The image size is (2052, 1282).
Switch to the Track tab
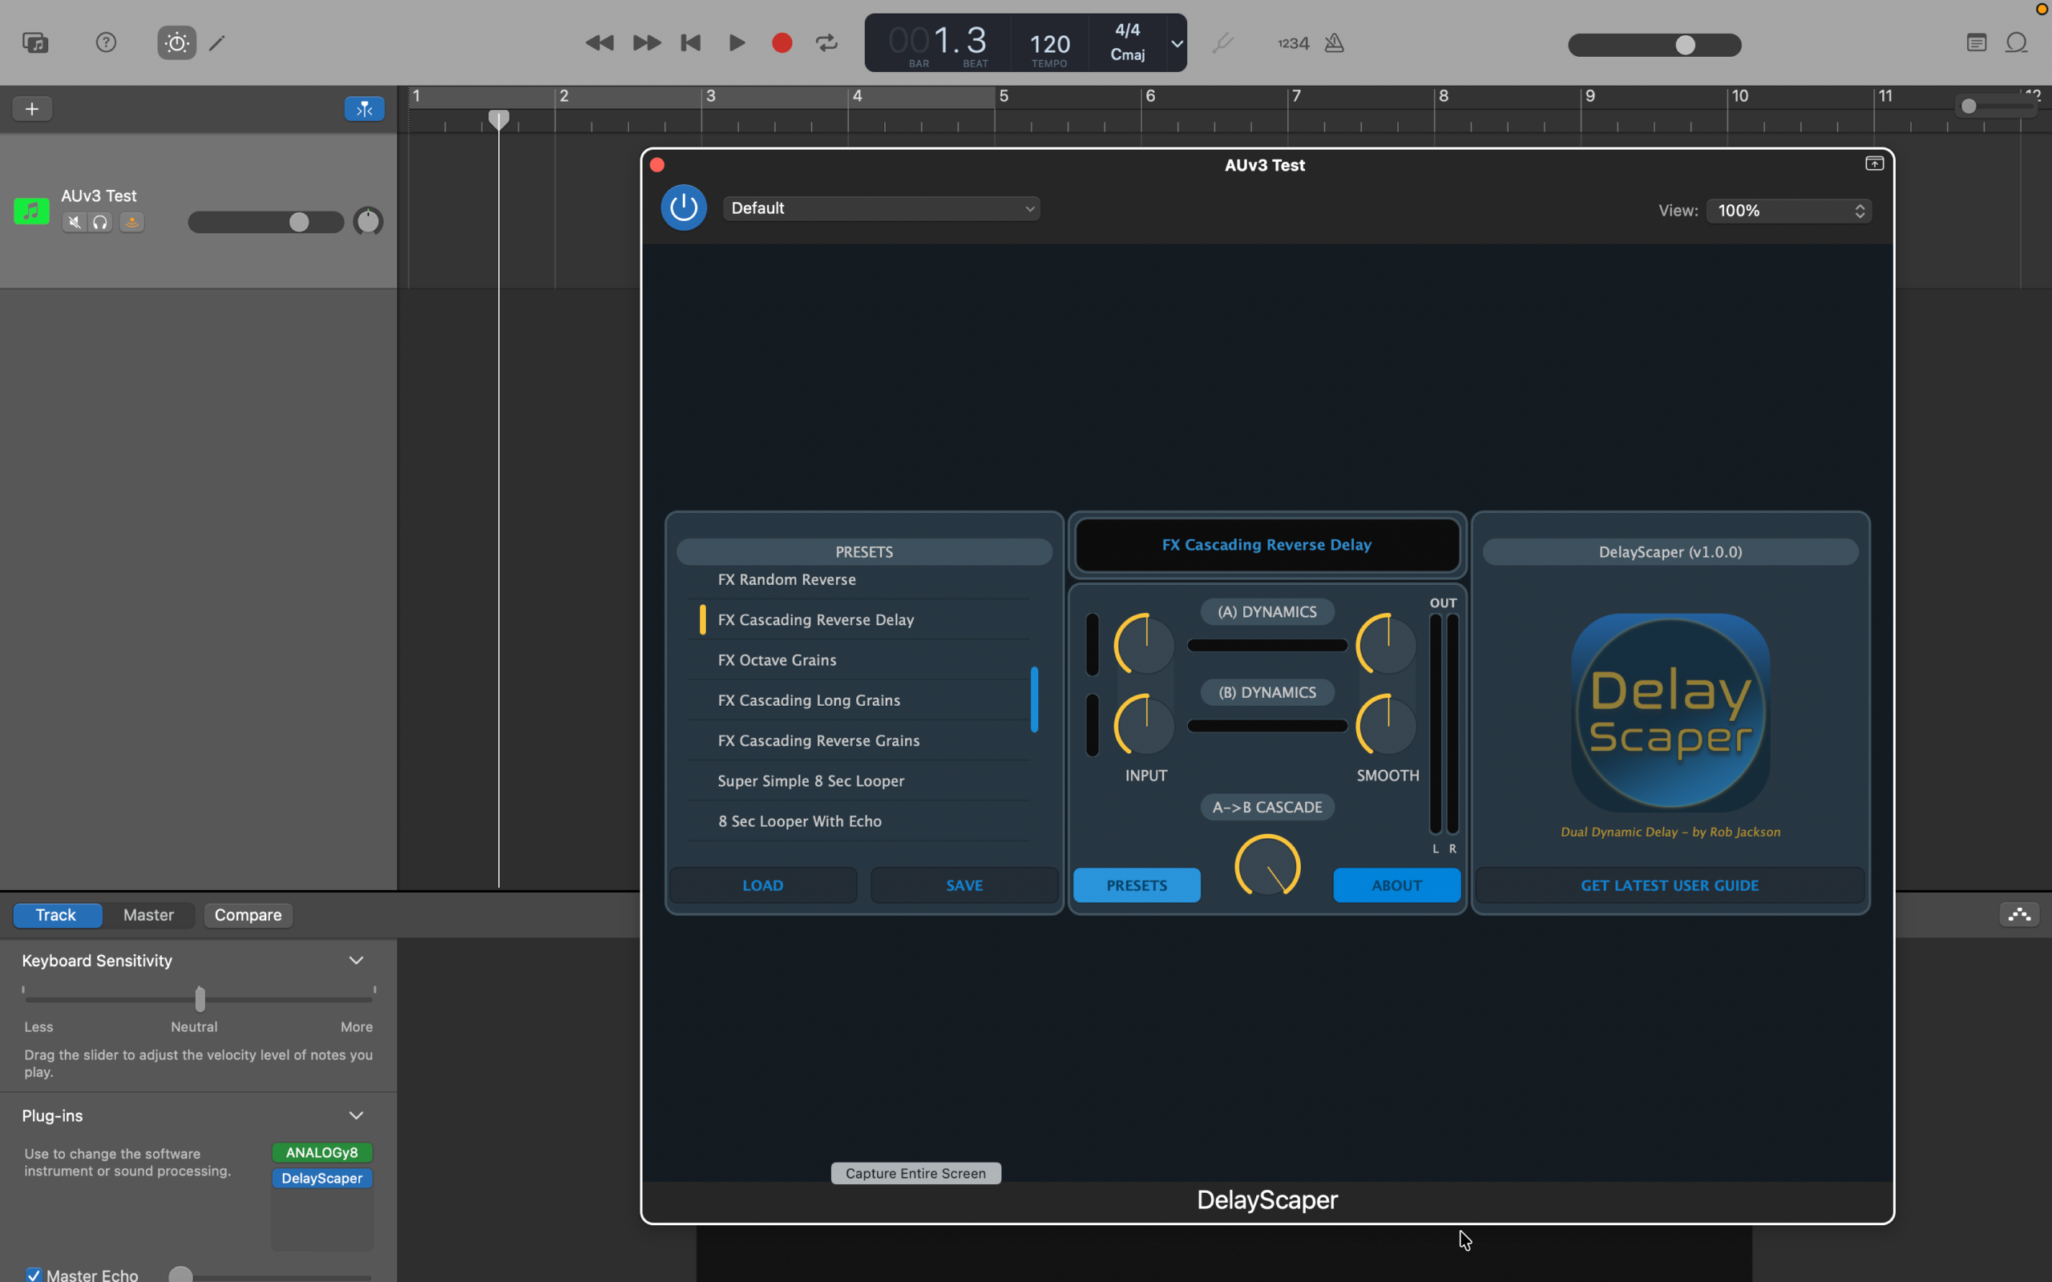click(56, 915)
